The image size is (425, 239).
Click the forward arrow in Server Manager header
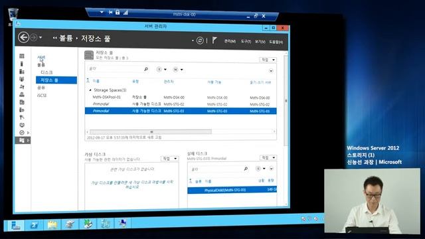pyautogui.click(x=34, y=37)
